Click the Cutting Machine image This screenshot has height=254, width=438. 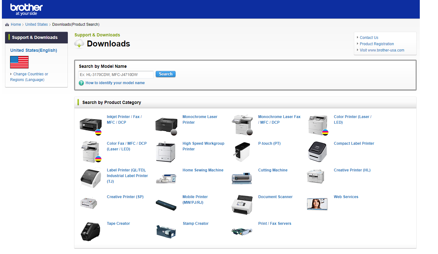click(242, 178)
